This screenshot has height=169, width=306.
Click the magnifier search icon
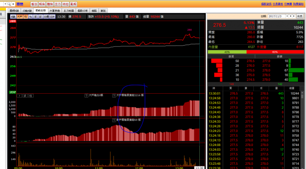coord(9,4)
